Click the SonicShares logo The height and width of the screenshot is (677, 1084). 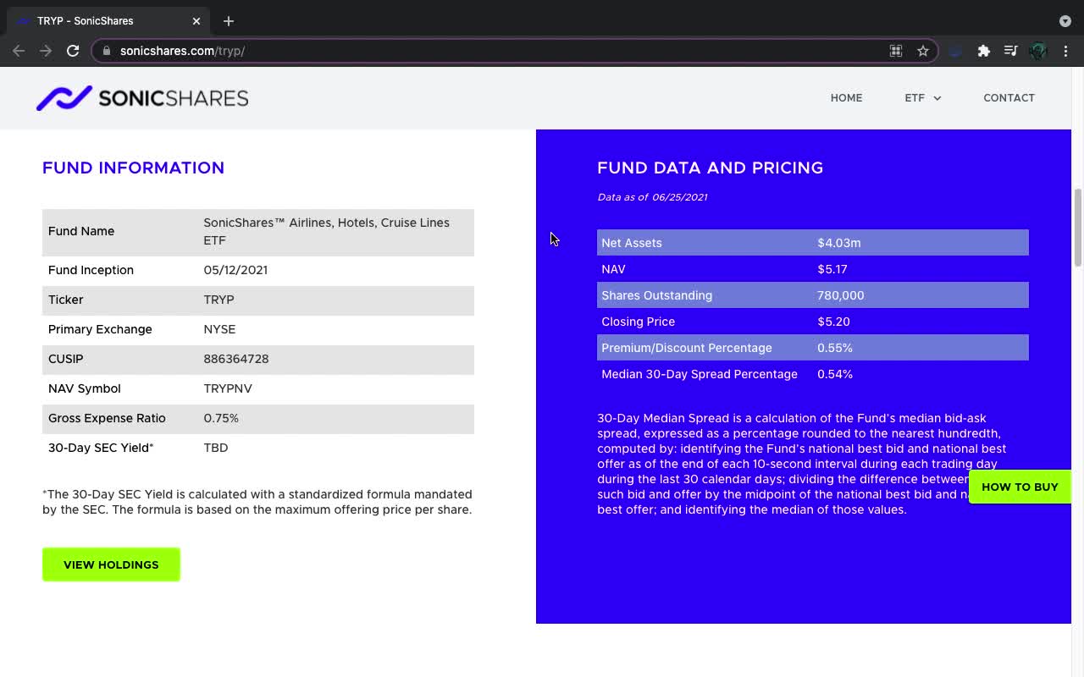(x=142, y=98)
